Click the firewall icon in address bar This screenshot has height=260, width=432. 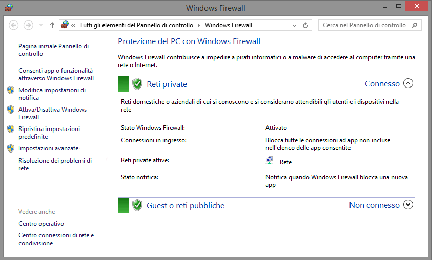click(x=65, y=25)
